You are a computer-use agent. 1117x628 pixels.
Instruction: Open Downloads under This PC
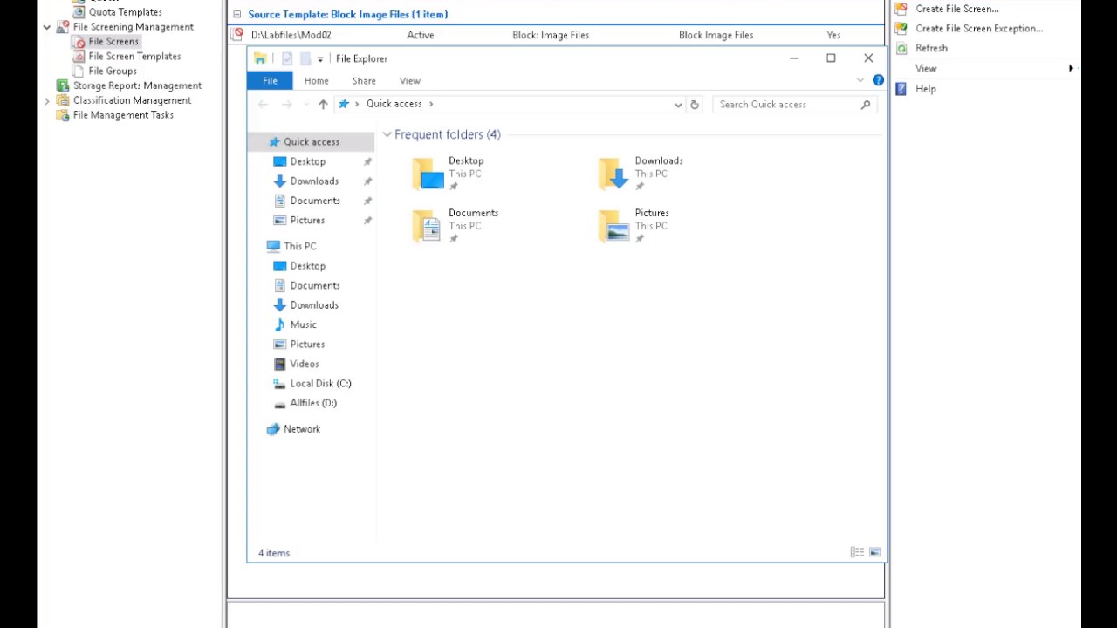pos(314,305)
